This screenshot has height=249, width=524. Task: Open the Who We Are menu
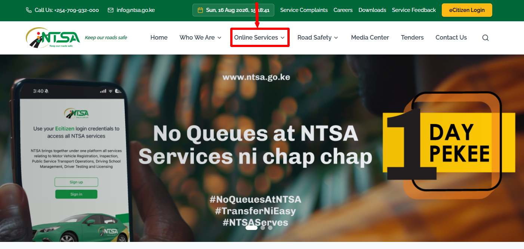point(201,37)
